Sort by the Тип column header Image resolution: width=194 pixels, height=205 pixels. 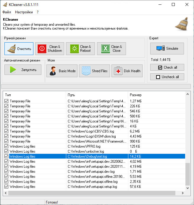tap(34, 95)
